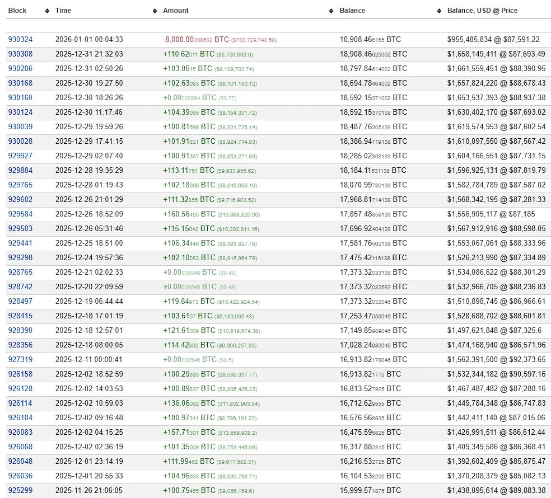Open block 928765 details

point(20,272)
